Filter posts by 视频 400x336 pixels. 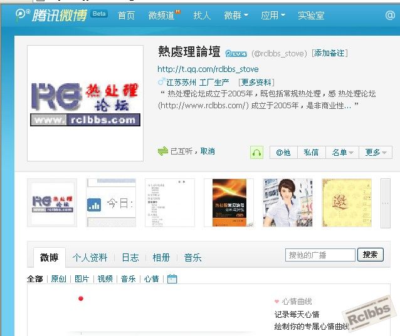pyautogui.click(x=105, y=279)
